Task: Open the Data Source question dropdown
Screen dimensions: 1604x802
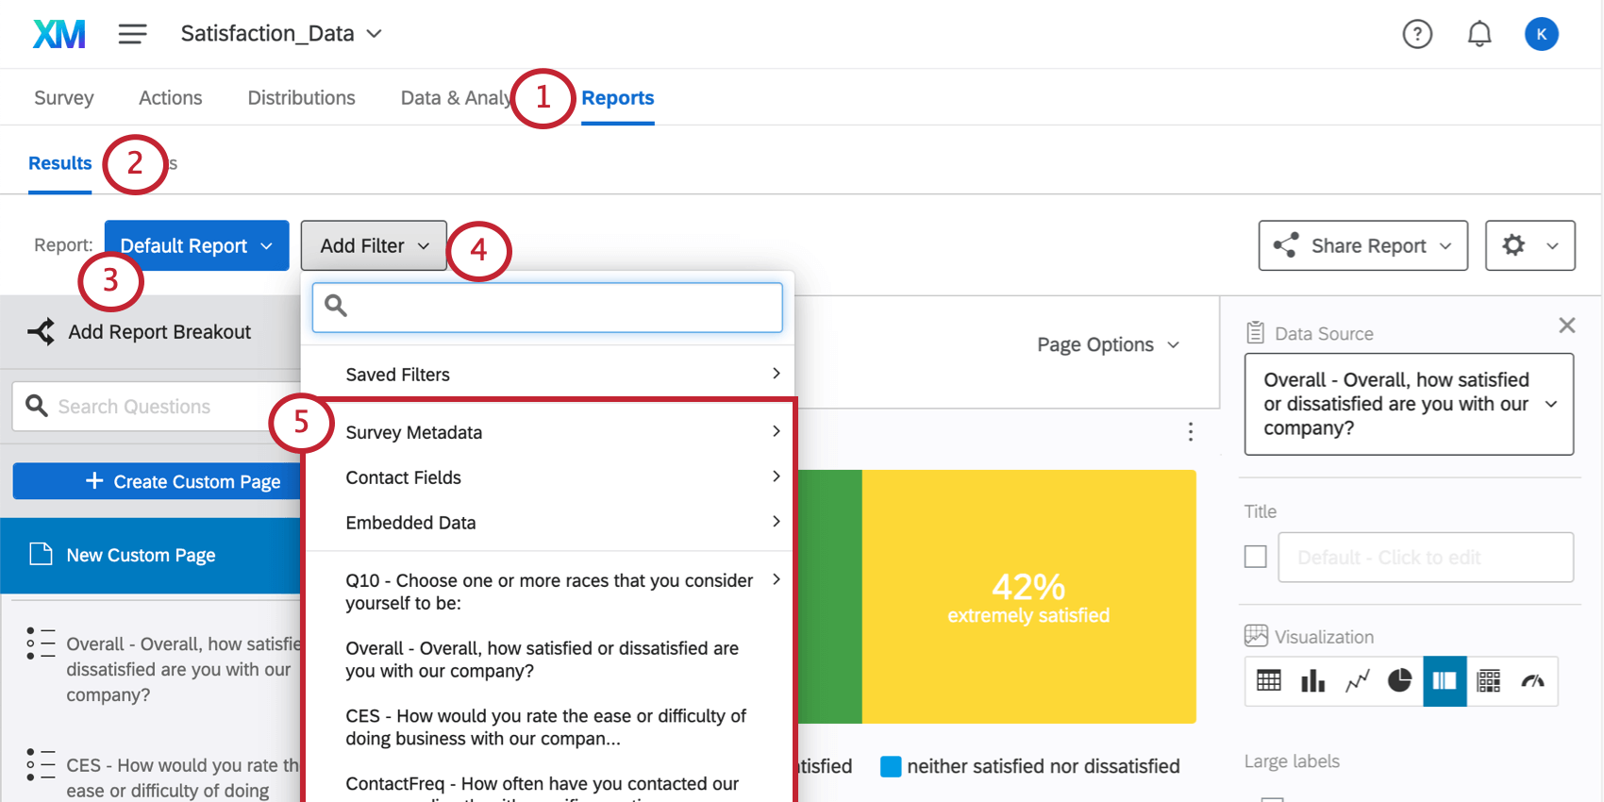Action: click(1409, 404)
